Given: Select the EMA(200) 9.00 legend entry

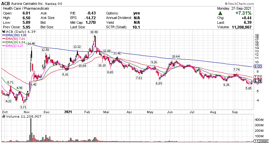Looking at the screenshot, I should pyautogui.click(x=14, y=35).
